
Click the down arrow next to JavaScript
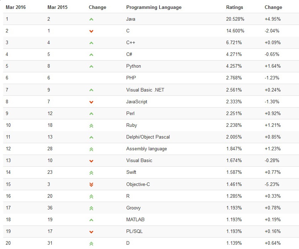[91, 102]
